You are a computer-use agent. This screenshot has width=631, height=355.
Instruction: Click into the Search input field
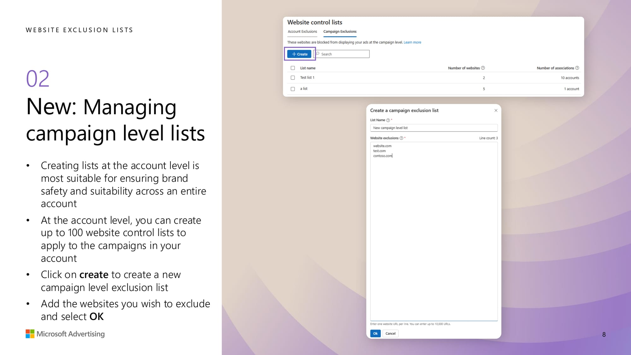click(344, 54)
